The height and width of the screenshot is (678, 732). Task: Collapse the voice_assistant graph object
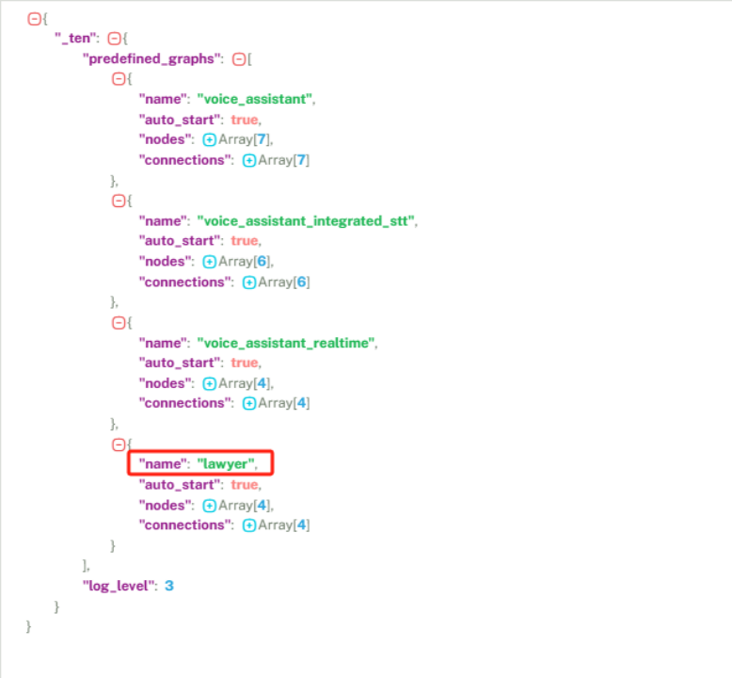[x=119, y=79]
